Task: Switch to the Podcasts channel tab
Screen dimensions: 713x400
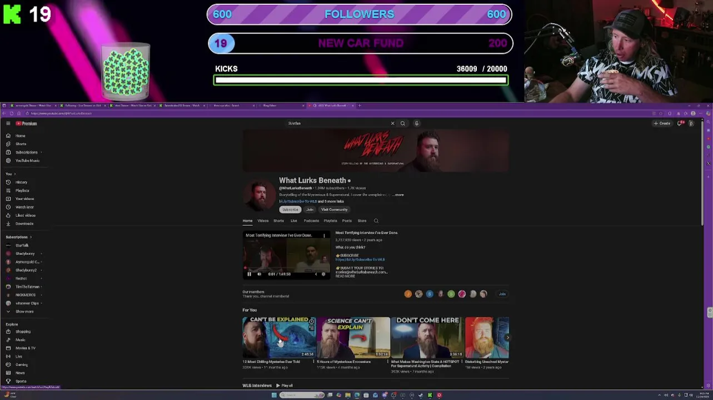Action: 311,221
